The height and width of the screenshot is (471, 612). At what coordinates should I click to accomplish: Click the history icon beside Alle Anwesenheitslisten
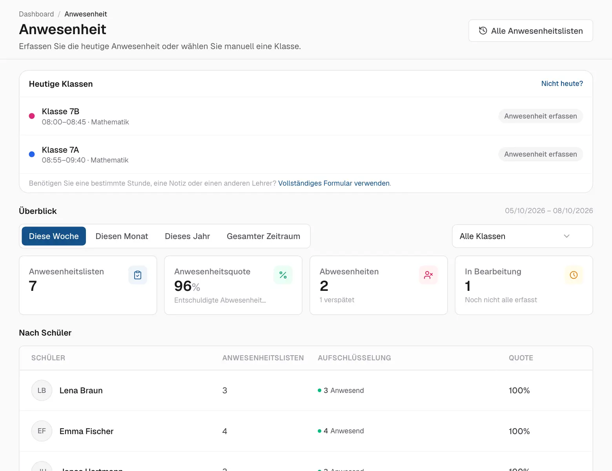click(x=483, y=31)
